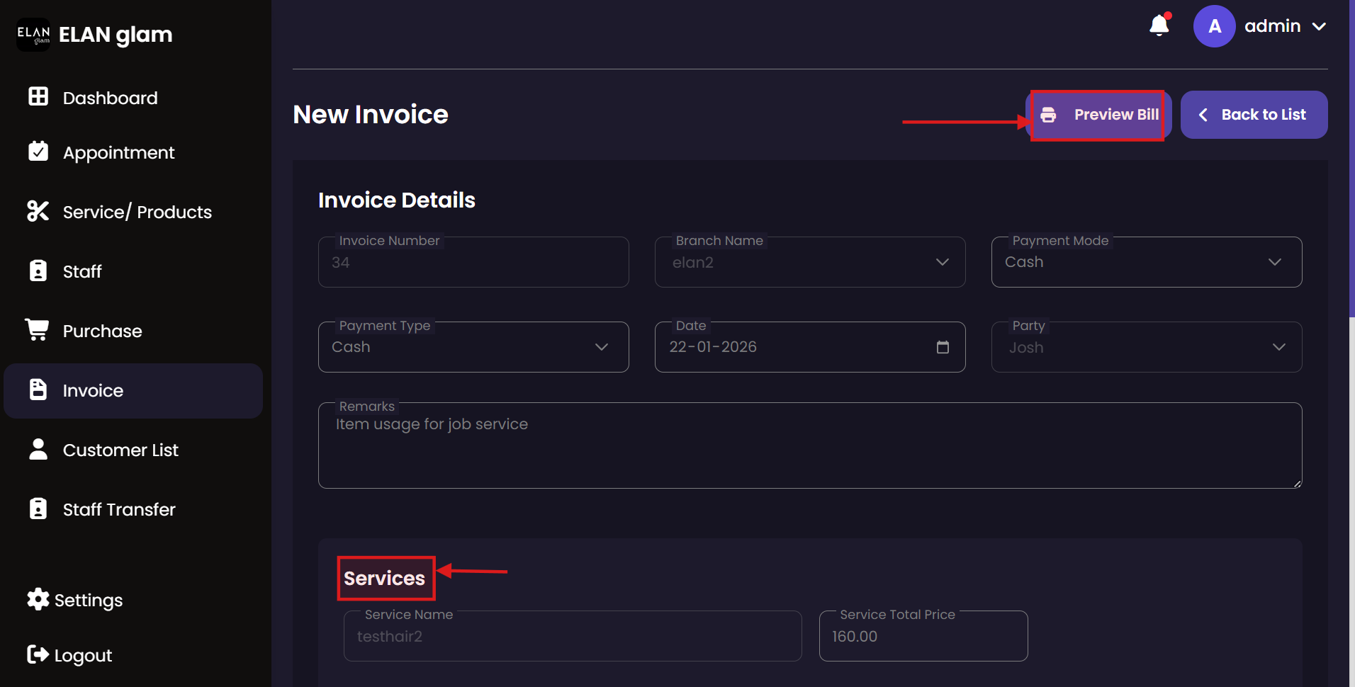Click the Logout arrow icon
The height and width of the screenshot is (687, 1355).
pos(38,654)
